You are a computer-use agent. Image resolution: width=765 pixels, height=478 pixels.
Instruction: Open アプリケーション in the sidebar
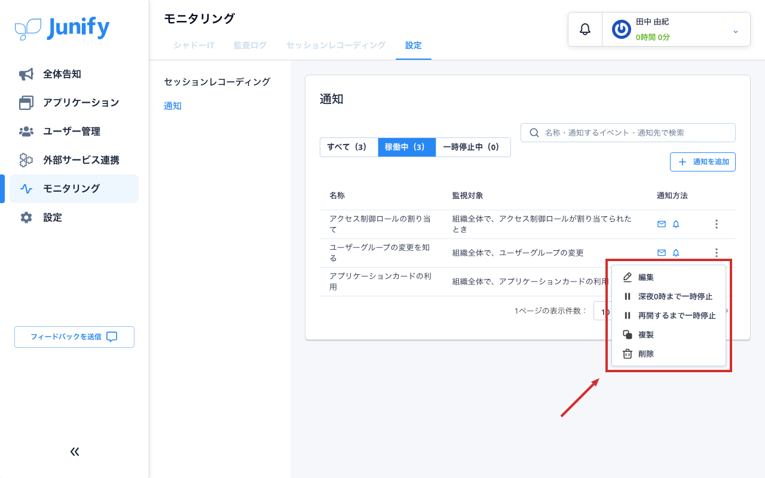point(74,103)
